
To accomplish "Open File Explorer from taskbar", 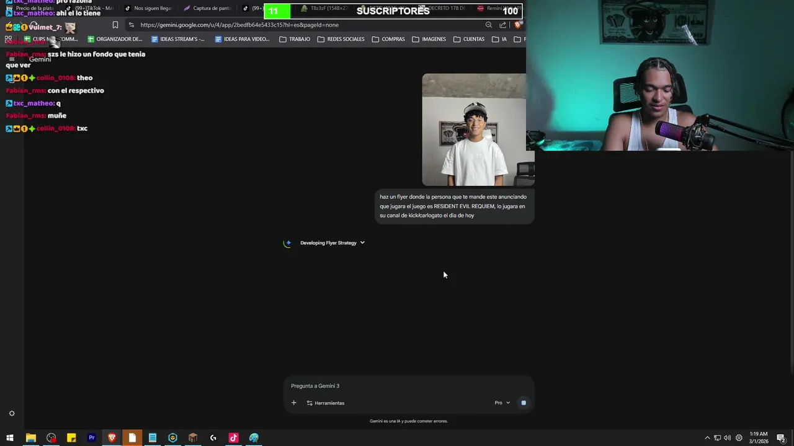I will [30, 438].
